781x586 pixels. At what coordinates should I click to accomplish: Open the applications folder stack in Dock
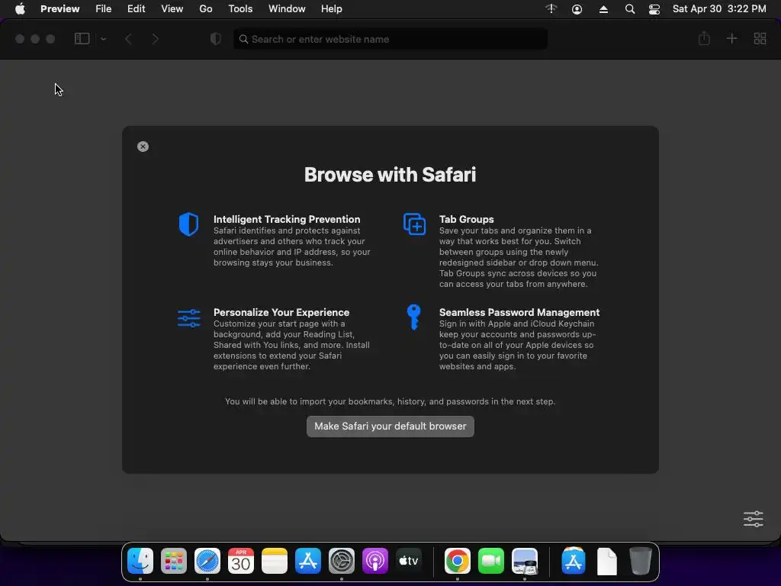tap(574, 561)
